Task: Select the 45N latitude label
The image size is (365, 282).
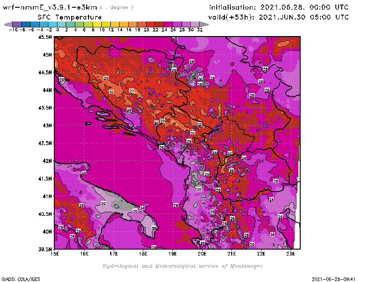Action: tap(47, 55)
